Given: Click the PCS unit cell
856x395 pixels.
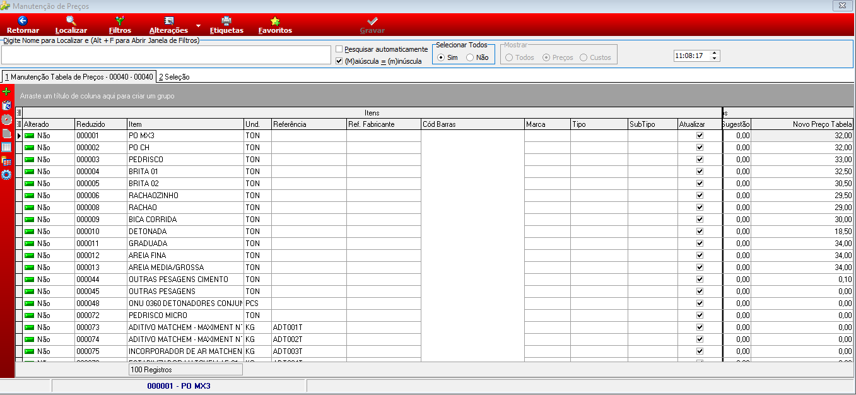Looking at the screenshot, I should point(258,304).
